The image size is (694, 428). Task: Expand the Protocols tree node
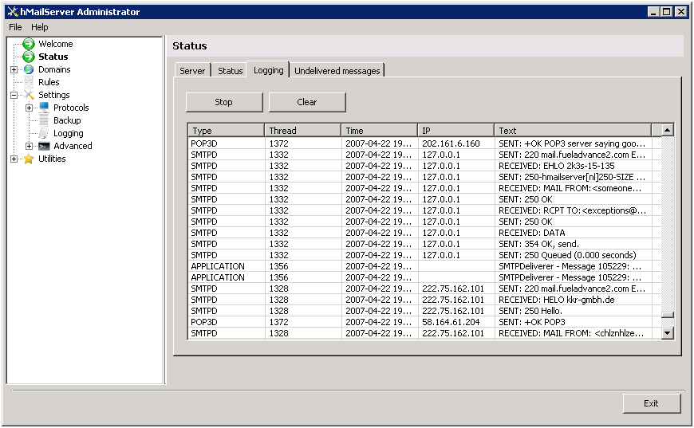[29, 108]
